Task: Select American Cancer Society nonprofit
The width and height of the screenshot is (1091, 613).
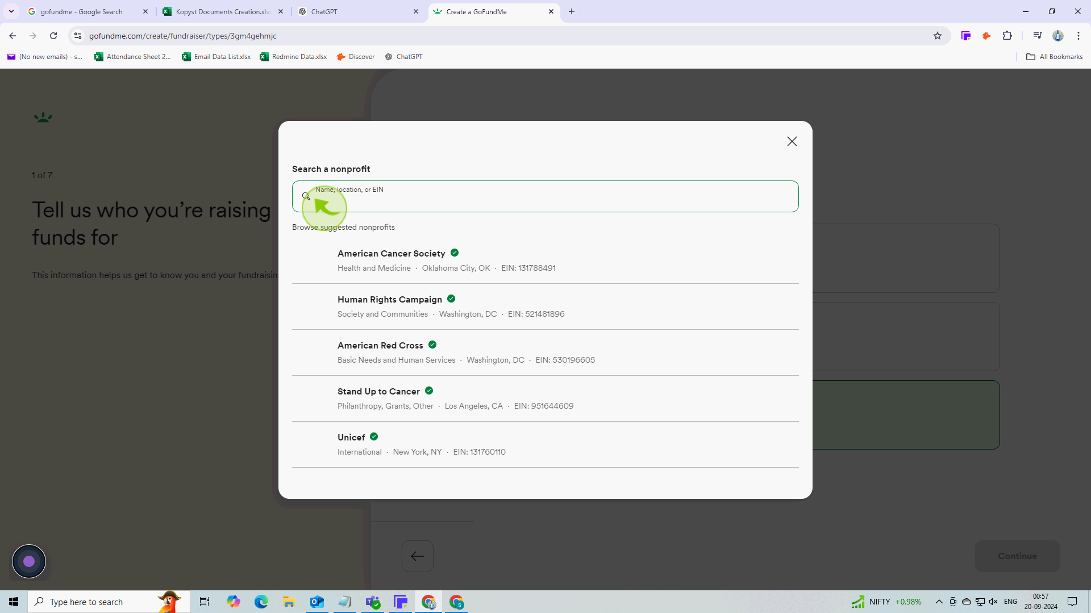Action: [x=545, y=261]
